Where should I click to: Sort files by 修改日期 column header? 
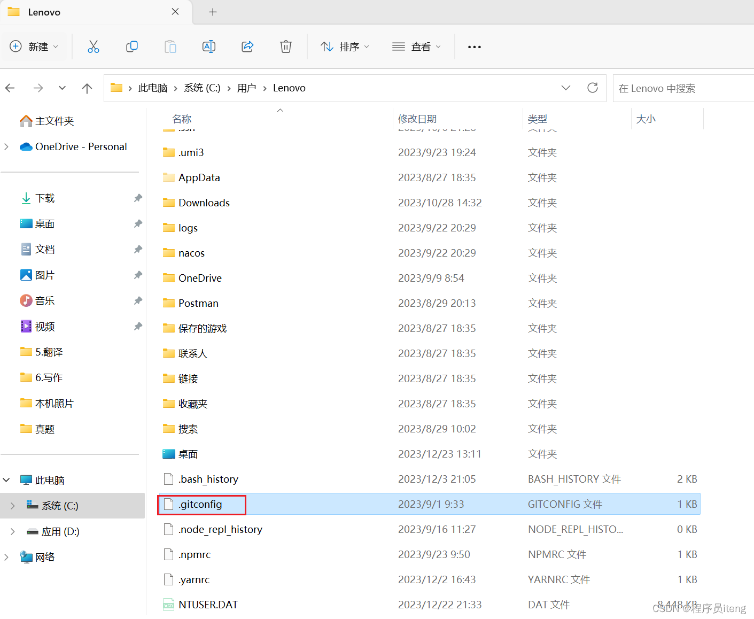click(417, 119)
